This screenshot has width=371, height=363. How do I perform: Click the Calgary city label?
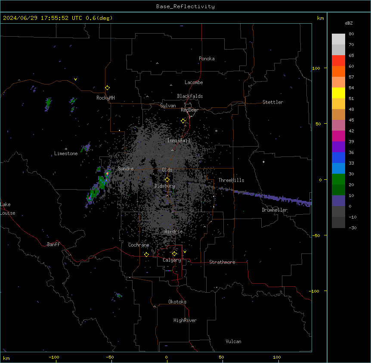pyautogui.click(x=172, y=260)
